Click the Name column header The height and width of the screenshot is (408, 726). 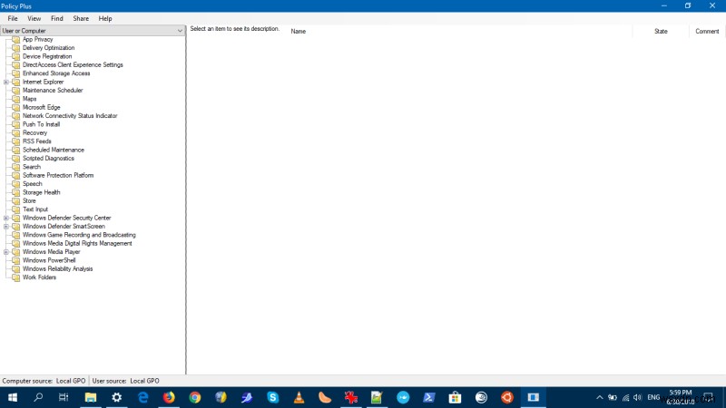tap(299, 31)
